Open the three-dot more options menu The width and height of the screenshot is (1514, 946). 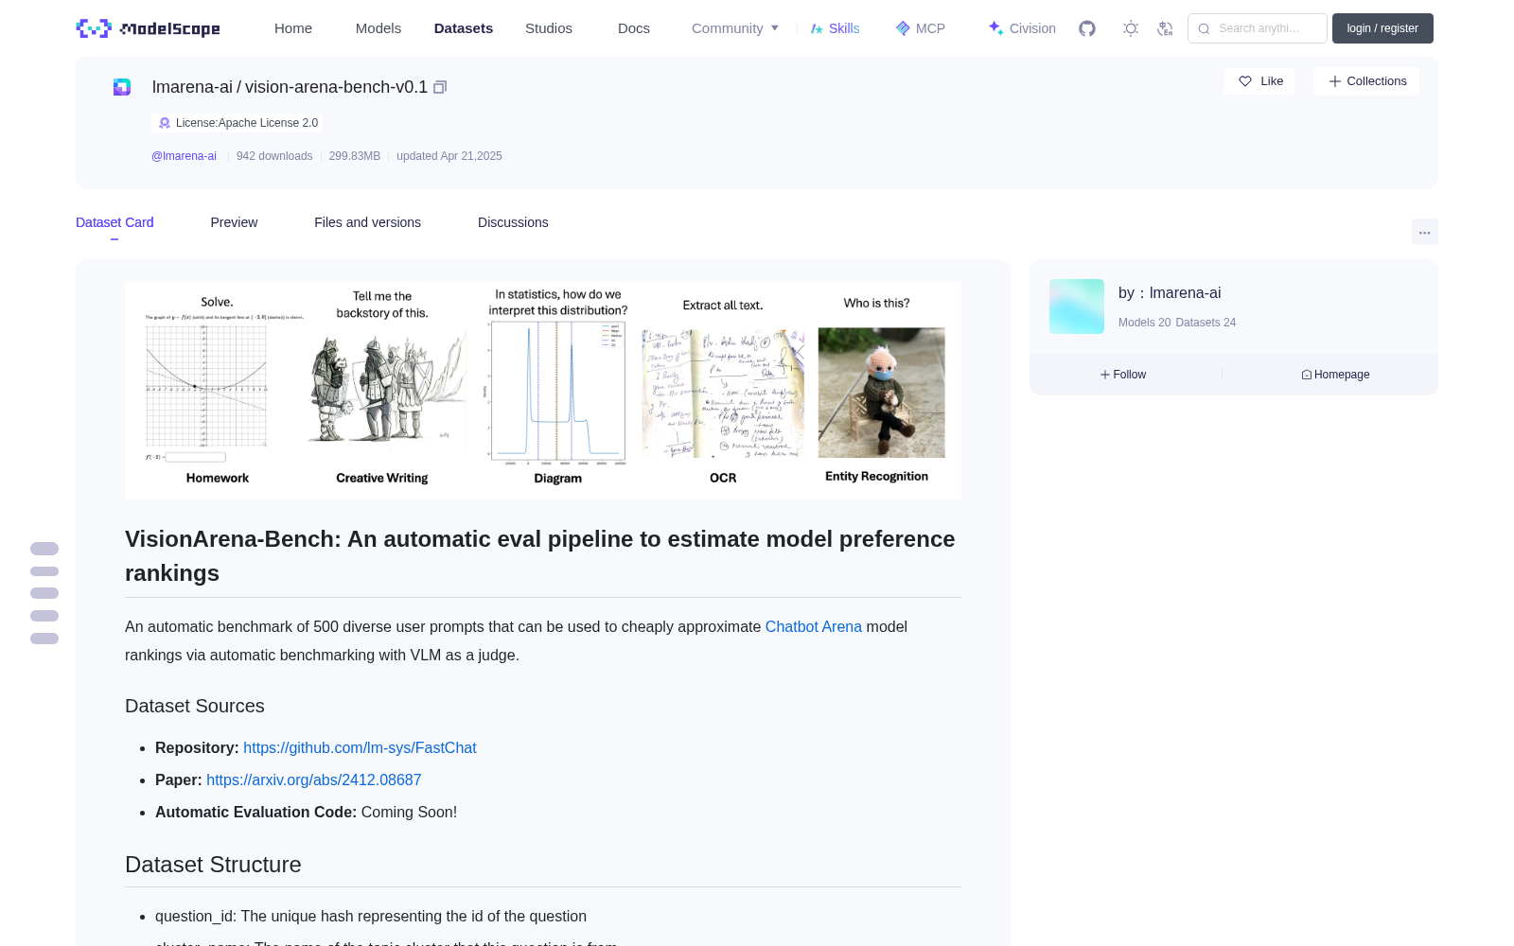click(x=1425, y=232)
